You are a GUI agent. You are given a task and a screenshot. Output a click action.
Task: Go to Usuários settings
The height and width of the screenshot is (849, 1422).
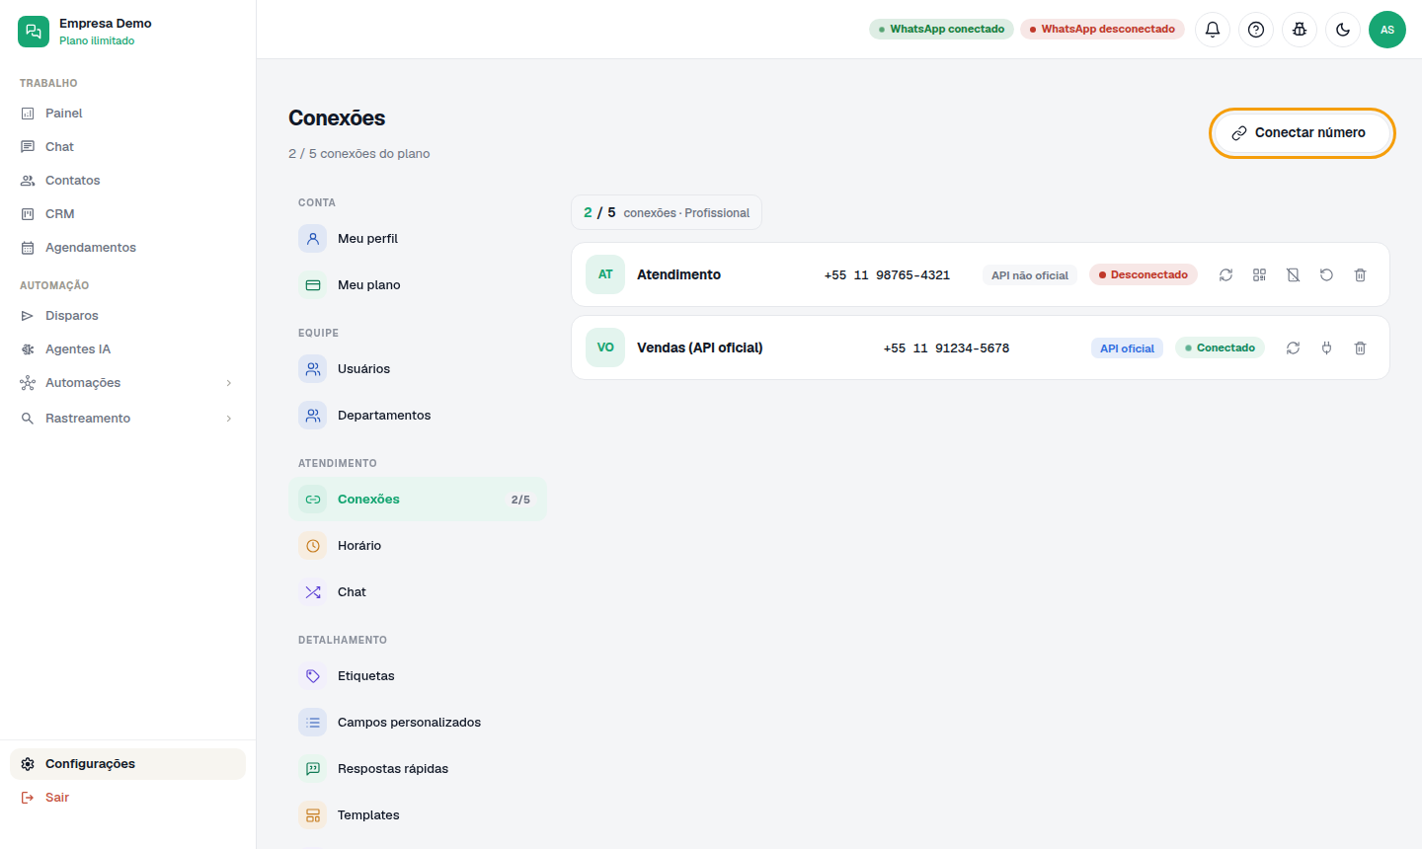click(x=417, y=369)
